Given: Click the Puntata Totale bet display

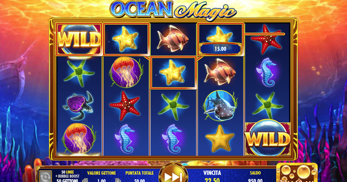Looking at the screenshot, I should click(x=139, y=177).
